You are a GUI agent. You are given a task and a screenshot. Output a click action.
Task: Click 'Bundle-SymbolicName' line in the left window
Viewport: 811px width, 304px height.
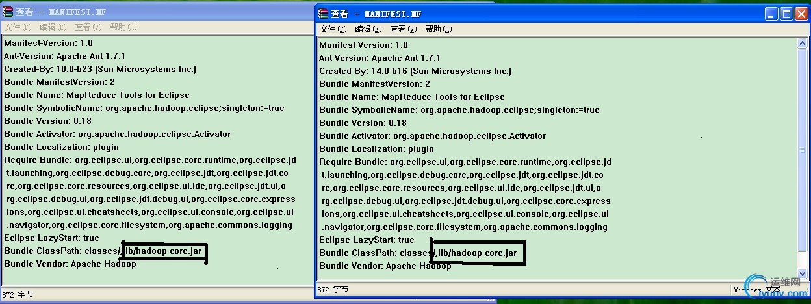tap(144, 108)
